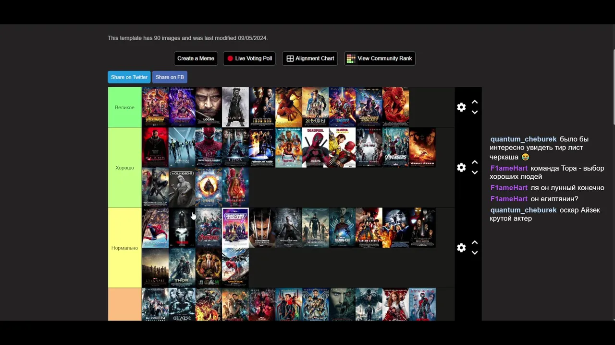Select the X-Men Apocalypse poster in bottom row
615x345 pixels.
(155, 304)
